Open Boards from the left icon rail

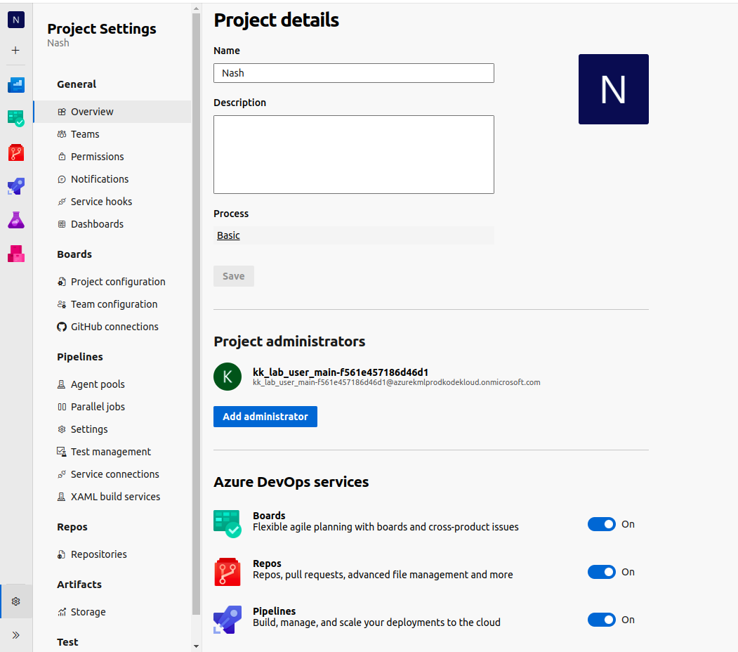click(15, 118)
